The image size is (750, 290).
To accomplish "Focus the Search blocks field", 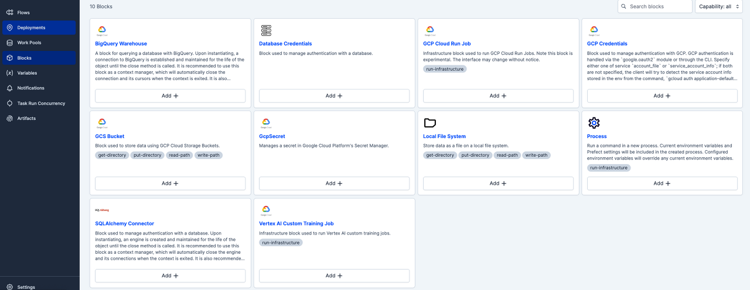I will [x=654, y=6].
